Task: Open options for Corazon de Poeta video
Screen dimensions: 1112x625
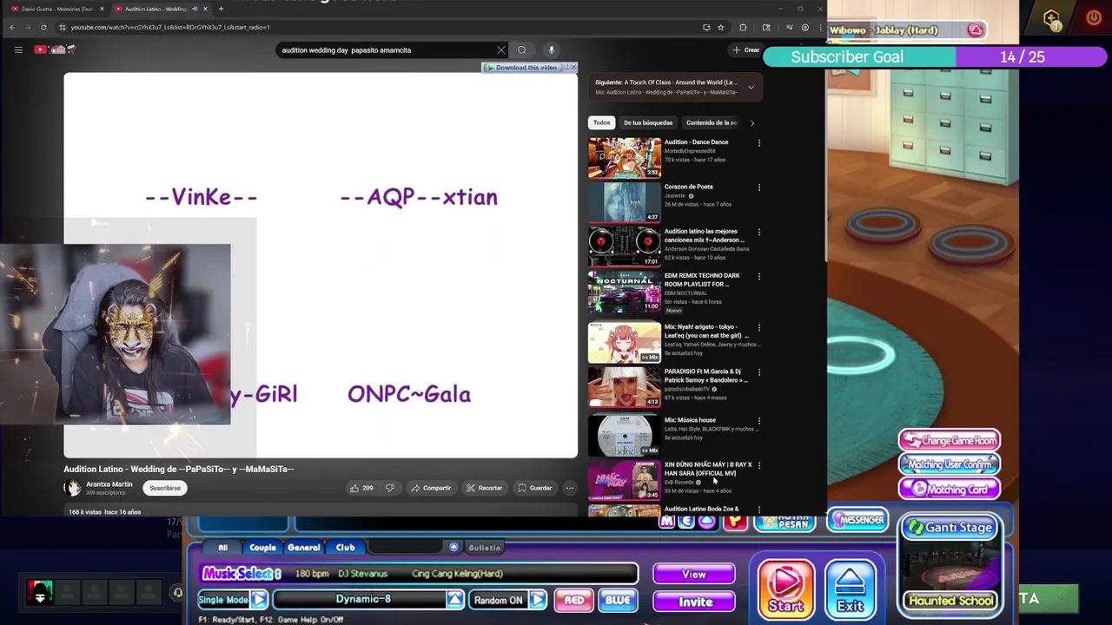Action: pos(759,187)
